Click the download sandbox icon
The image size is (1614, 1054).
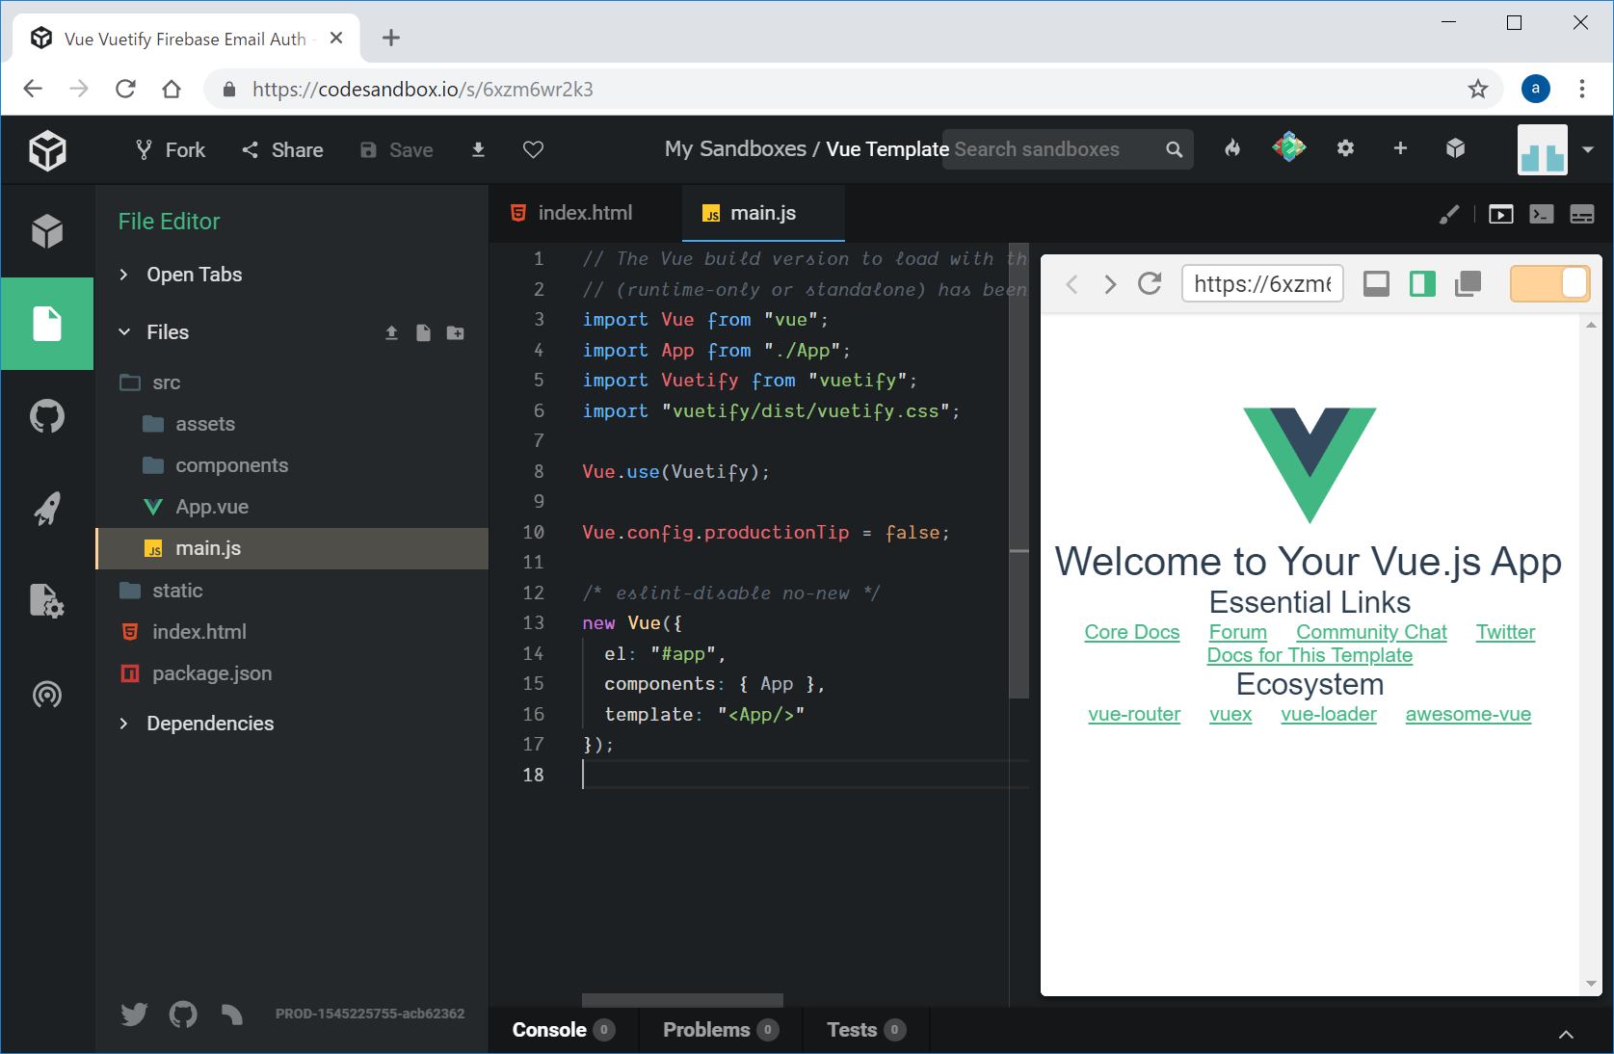click(478, 149)
